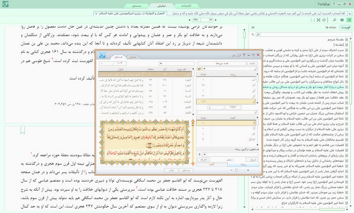Open the search magnifier in main toolbar

click(335, 20)
